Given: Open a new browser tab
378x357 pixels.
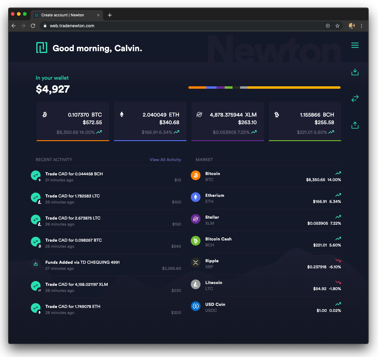Looking at the screenshot, I should point(110,15).
